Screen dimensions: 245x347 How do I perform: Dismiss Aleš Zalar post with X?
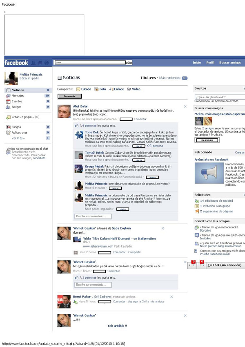click(x=185, y=106)
